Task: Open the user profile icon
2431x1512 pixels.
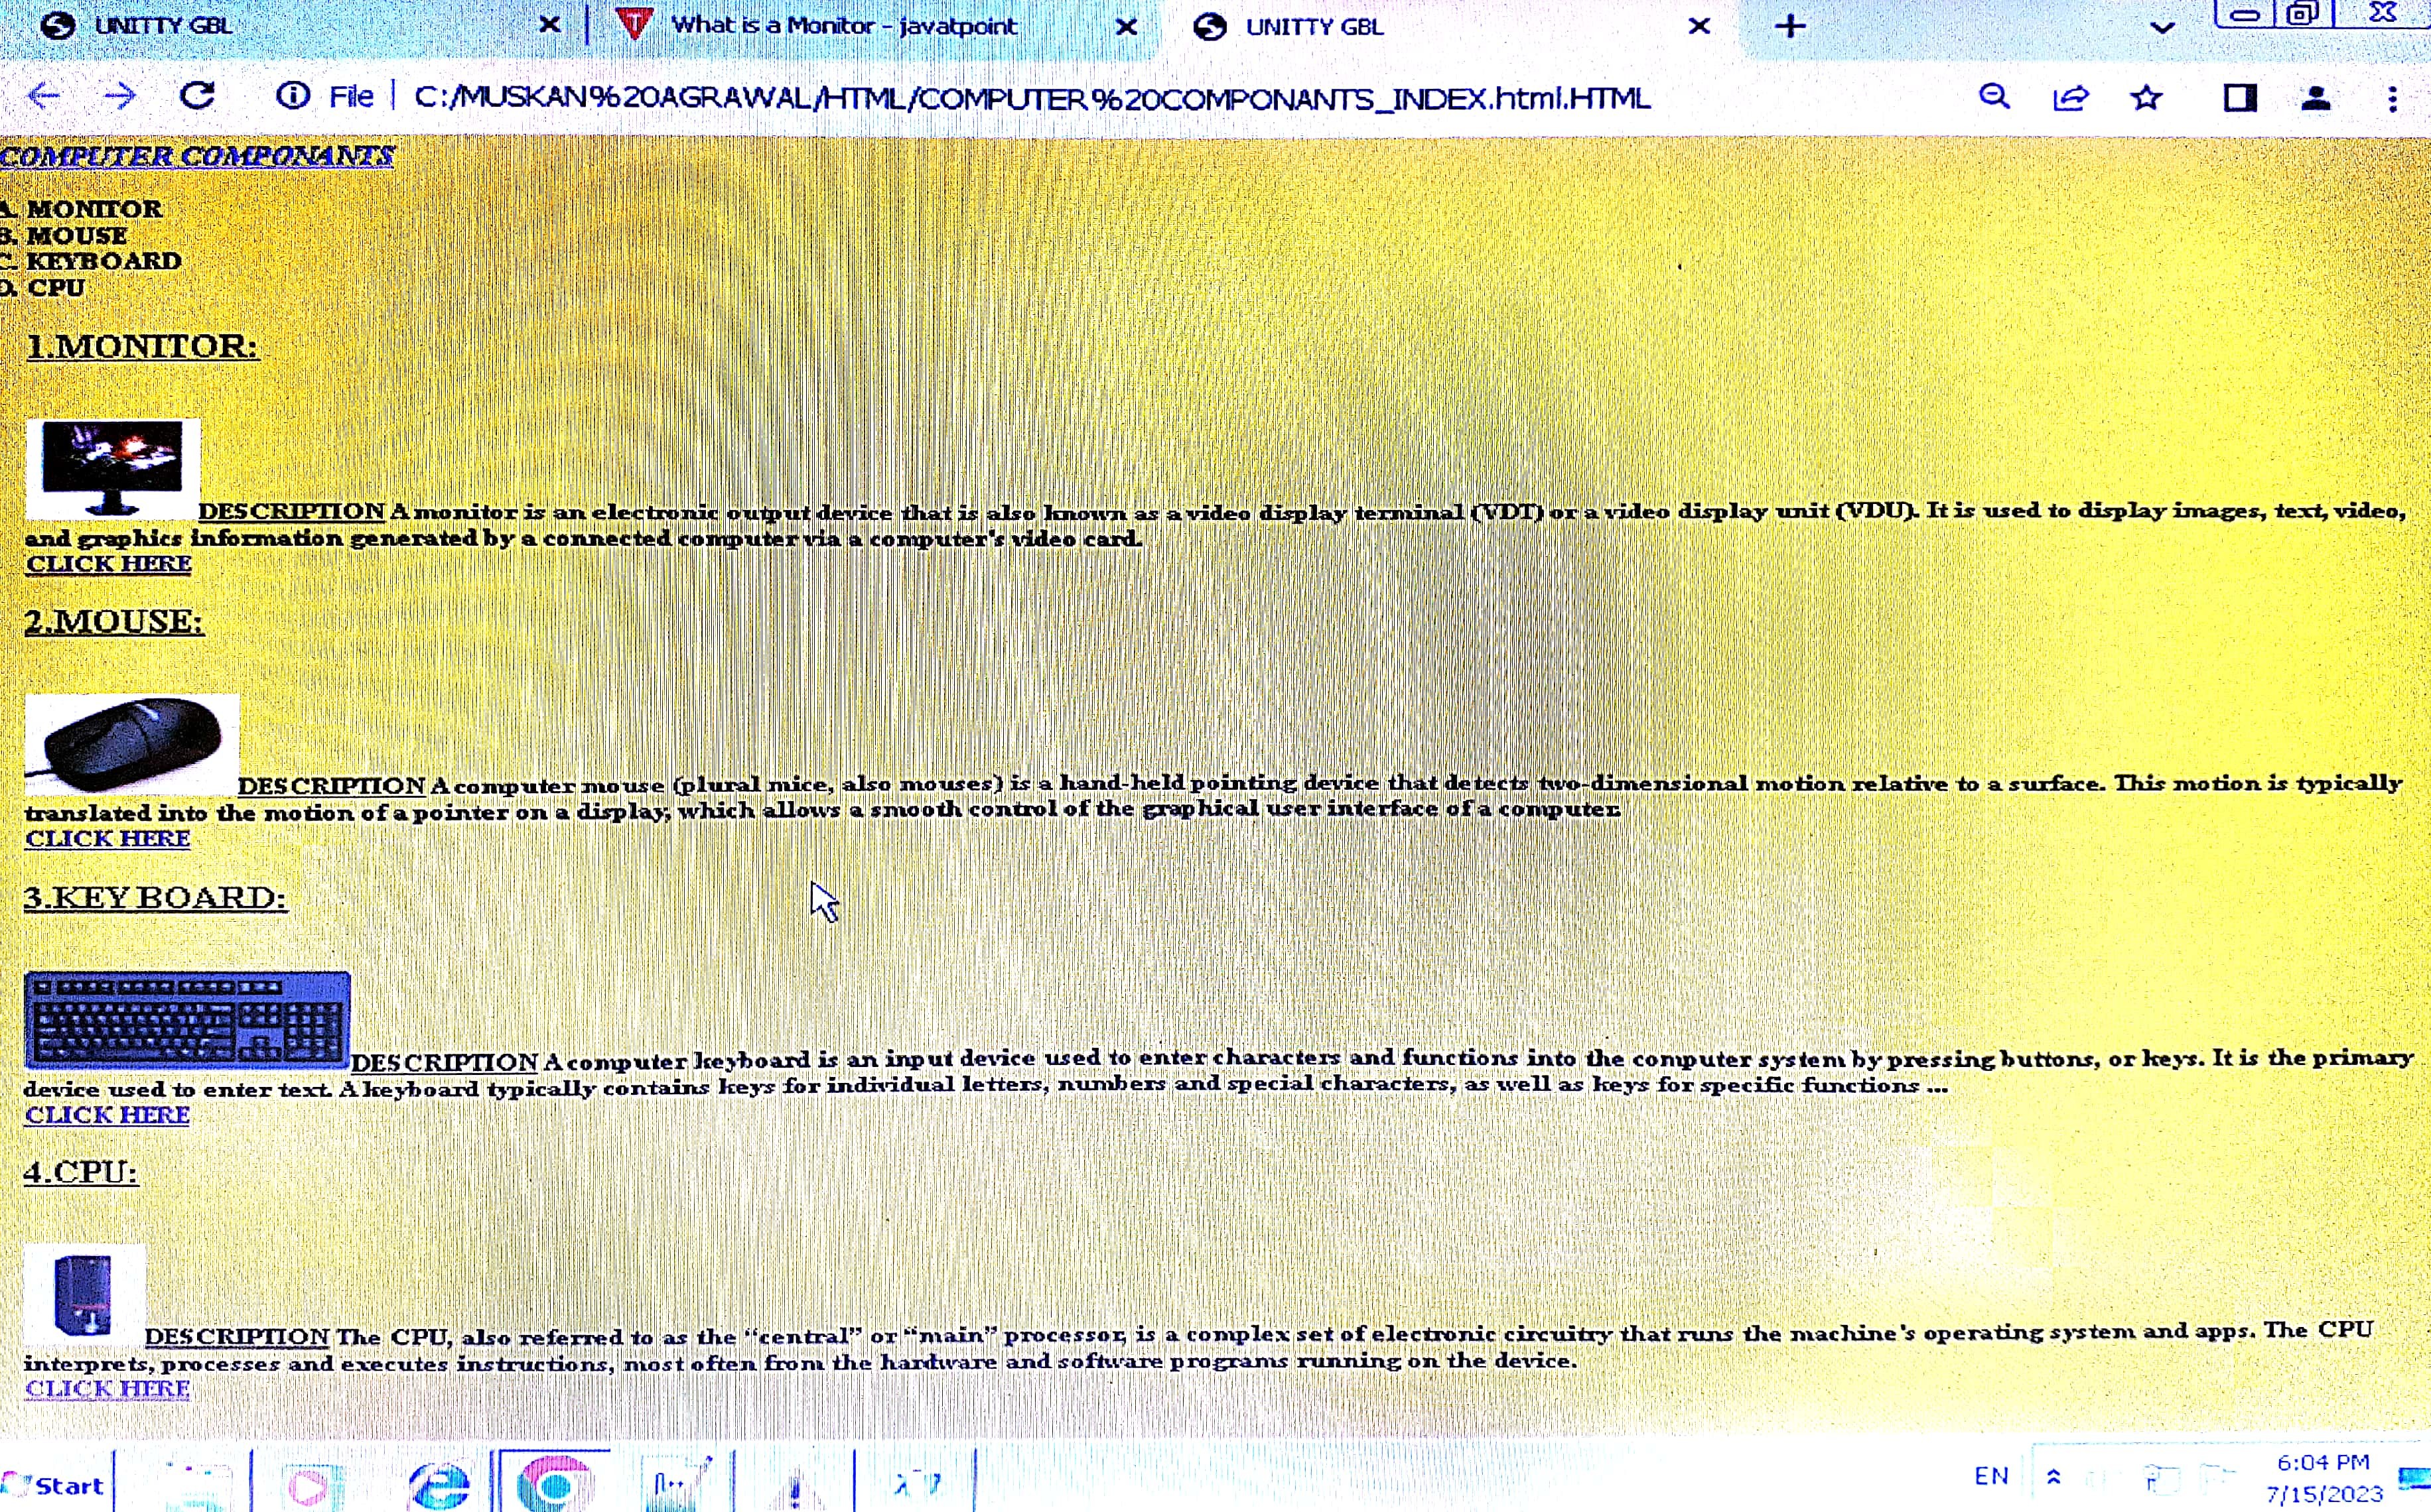Action: coord(2316,98)
